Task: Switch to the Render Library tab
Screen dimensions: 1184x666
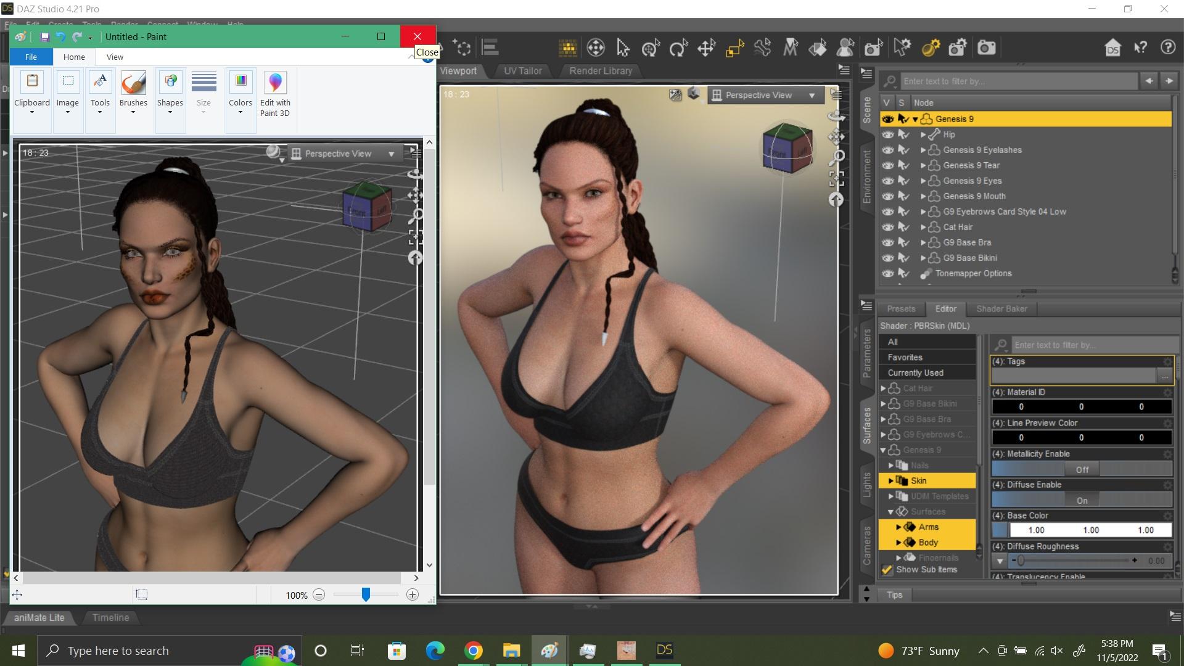Action: 600,71
